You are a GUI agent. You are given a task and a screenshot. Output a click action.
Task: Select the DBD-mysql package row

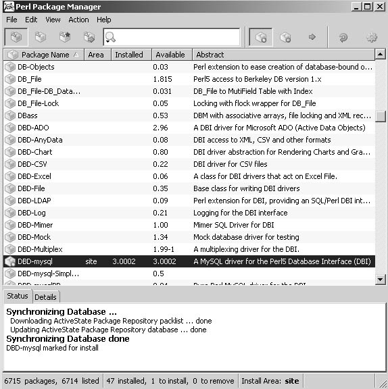(x=189, y=261)
